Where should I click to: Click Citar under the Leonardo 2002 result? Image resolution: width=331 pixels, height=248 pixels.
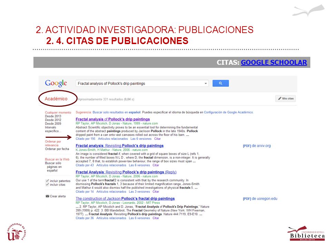(x=156, y=218)
